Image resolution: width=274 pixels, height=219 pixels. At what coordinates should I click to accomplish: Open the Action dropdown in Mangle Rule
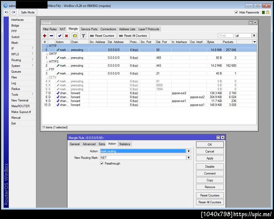[189, 151]
